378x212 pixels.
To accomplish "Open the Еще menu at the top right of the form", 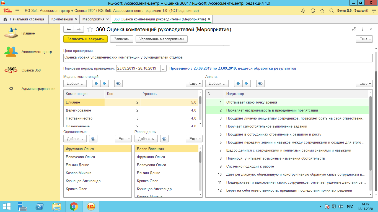I will coord(364,39).
